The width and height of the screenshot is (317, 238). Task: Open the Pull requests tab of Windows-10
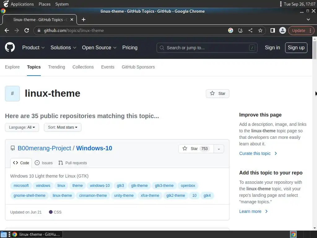[72, 163]
